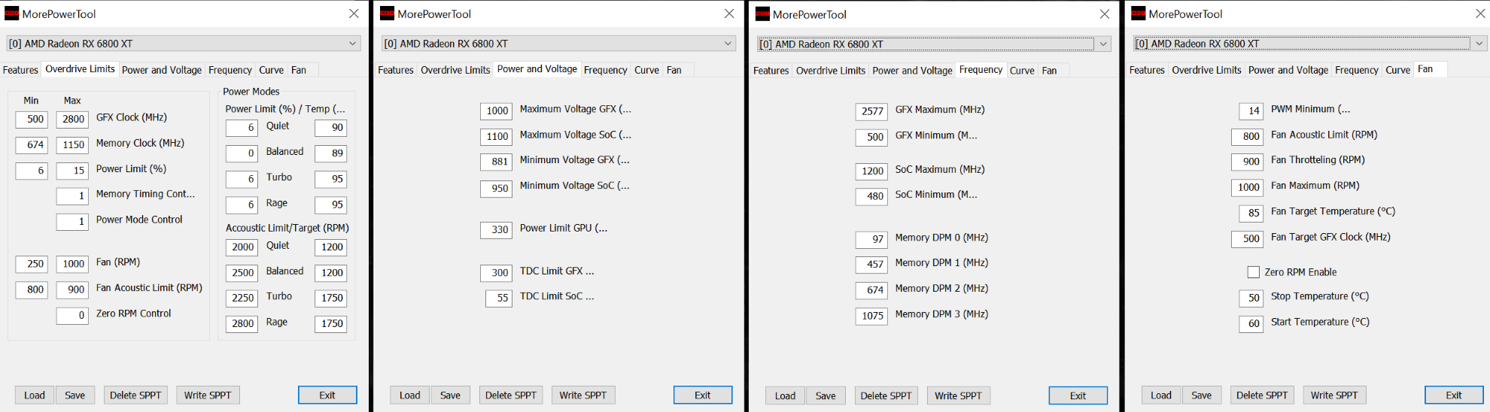Edit Turbo acoustic limit value 2250
Image resolution: width=1490 pixels, height=412 pixels.
242,298
